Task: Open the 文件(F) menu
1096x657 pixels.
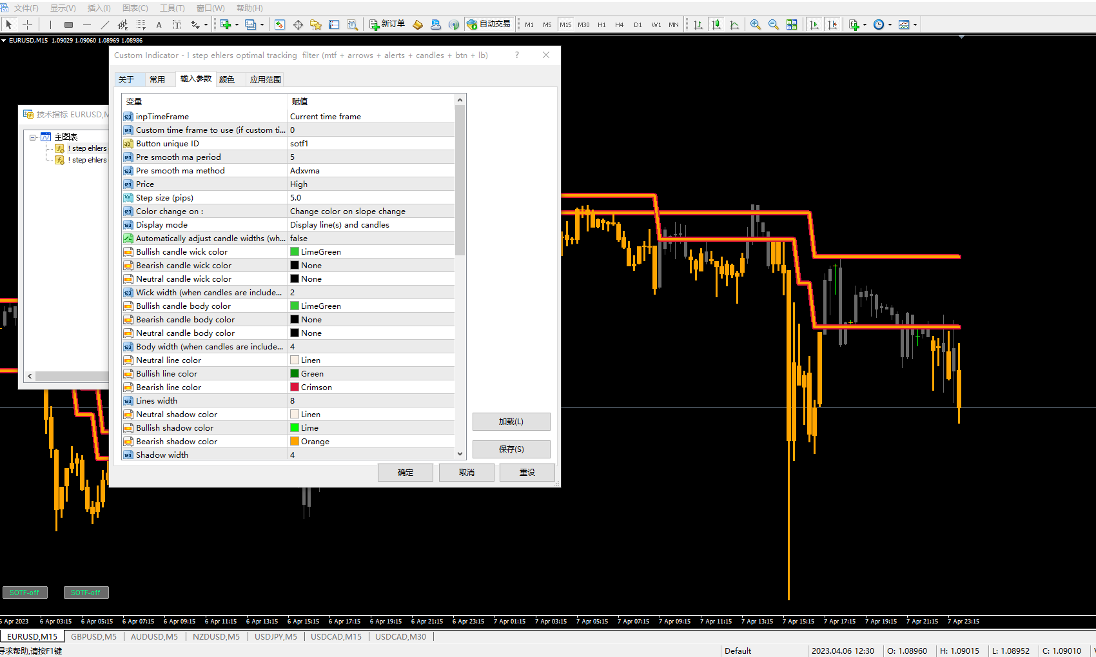Action: point(26,8)
